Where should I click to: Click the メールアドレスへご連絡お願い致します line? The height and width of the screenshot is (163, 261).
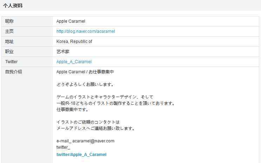[95, 128]
